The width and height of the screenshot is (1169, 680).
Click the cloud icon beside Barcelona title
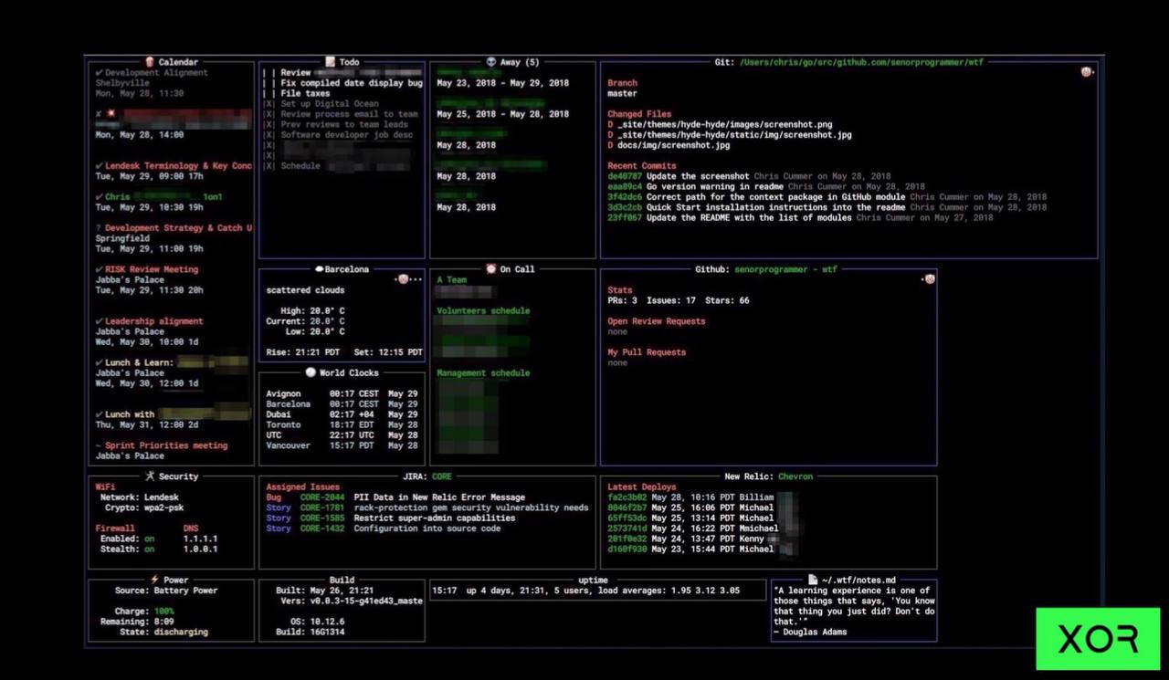[318, 269]
